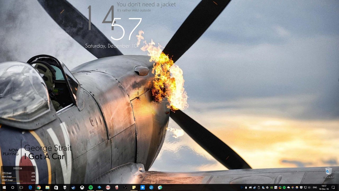The image size is (339, 191).
Task: Open the taskbar clock showing 14:57
Action: [x=324, y=188]
